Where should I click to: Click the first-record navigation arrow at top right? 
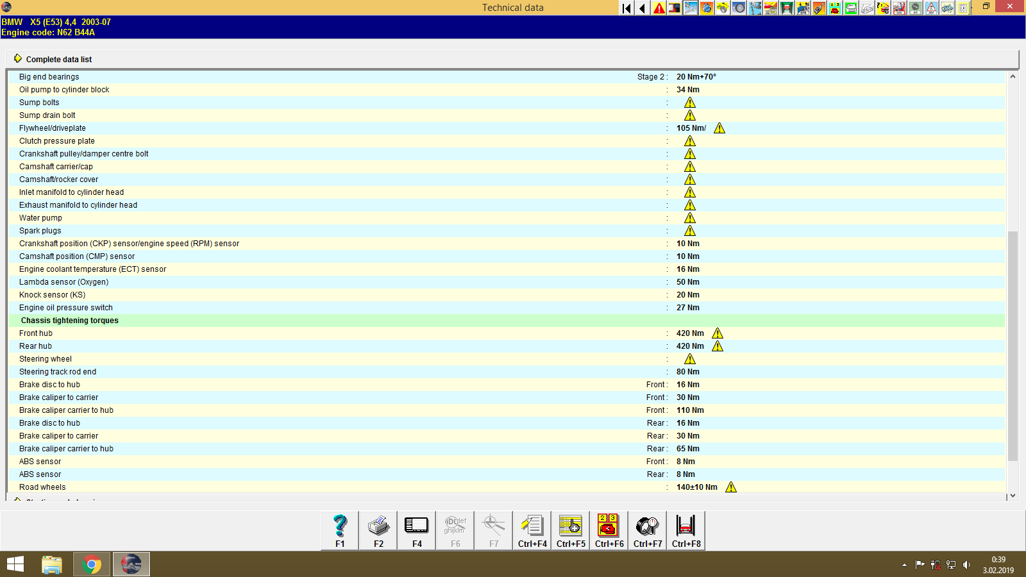[625, 8]
